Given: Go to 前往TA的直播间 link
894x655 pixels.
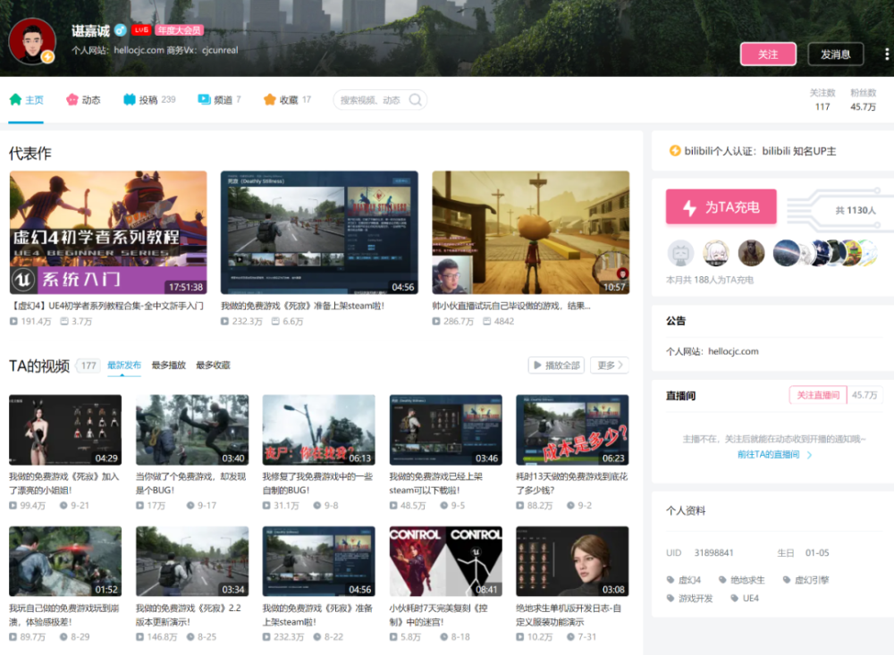Looking at the screenshot, I should click(774, 454).
